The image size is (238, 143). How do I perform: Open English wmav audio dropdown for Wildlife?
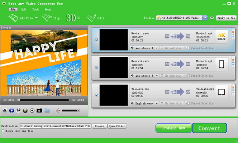point(157,103)
